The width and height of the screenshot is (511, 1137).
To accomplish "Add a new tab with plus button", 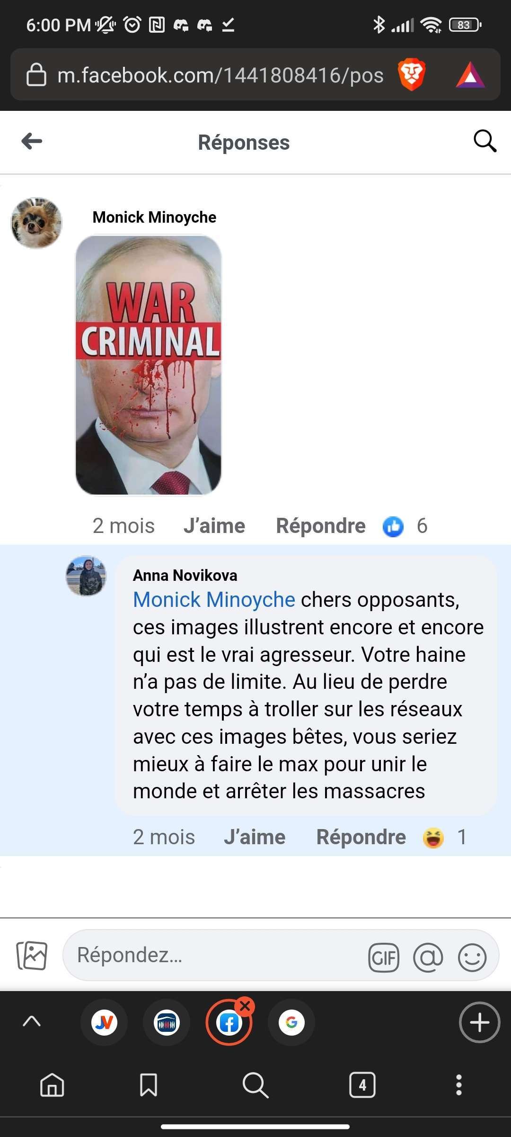I will click(479, 1022).
